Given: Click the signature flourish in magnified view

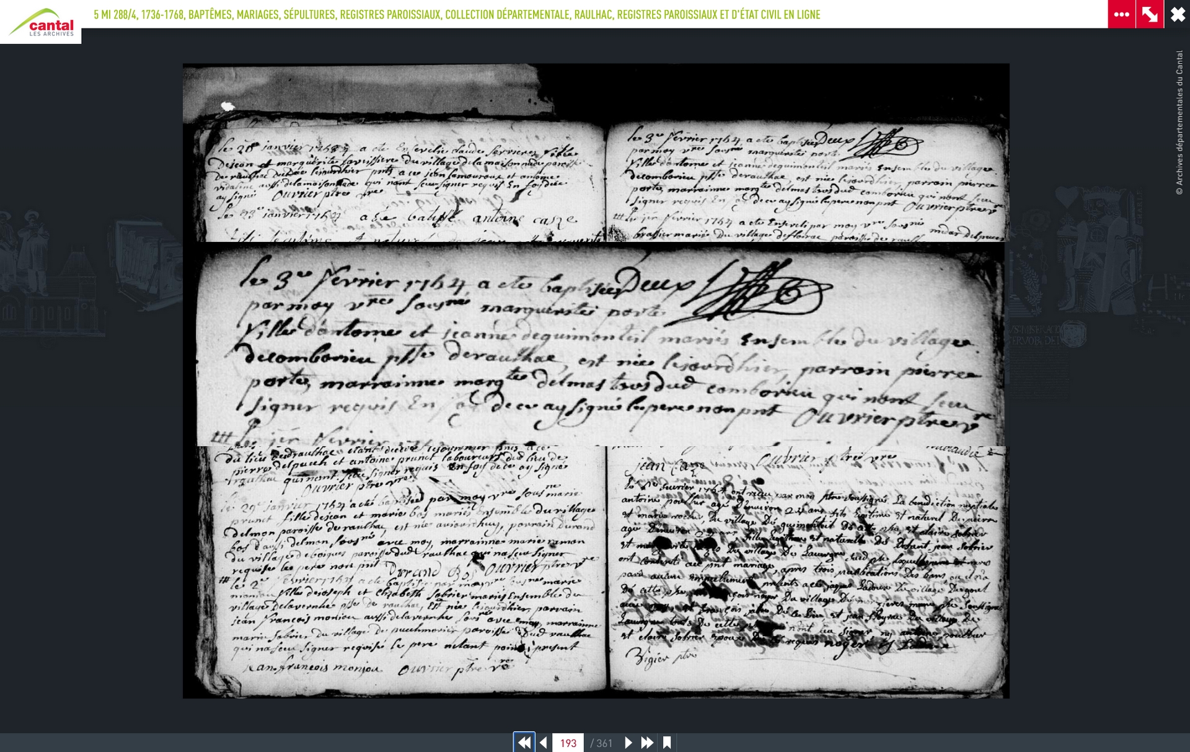Looking at the screenshot, I should coord(753,291).
